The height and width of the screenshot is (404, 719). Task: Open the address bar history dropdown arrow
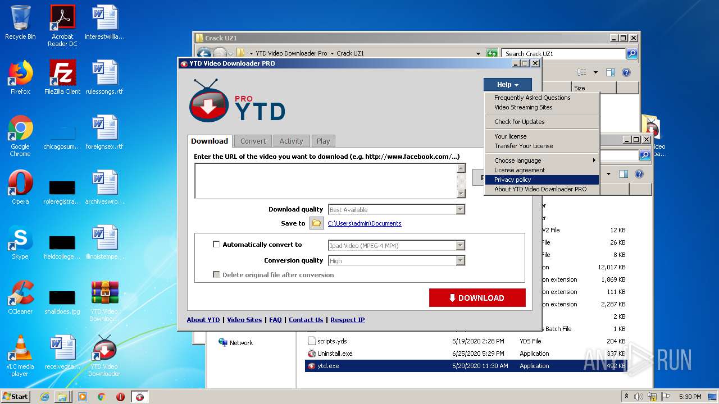click(x=478, y=54)
